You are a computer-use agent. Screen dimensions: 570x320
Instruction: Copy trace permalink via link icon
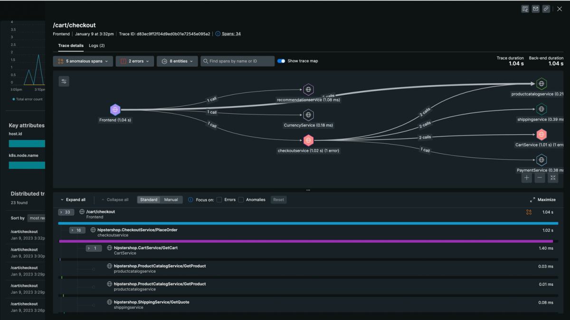pos(546,9)
